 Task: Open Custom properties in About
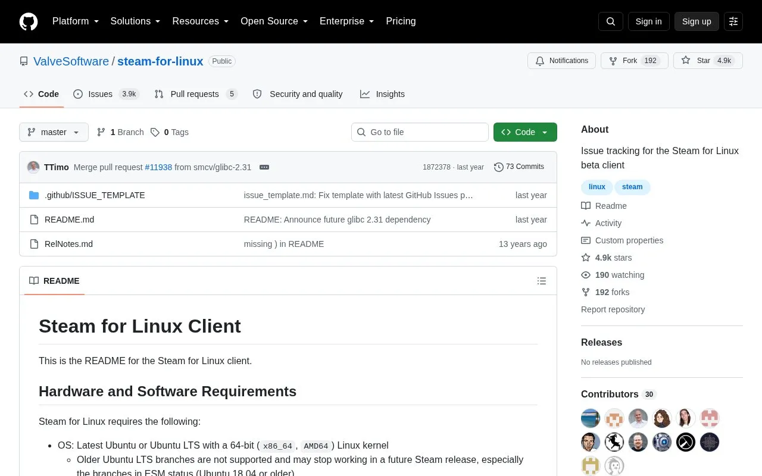click(622, 240)
